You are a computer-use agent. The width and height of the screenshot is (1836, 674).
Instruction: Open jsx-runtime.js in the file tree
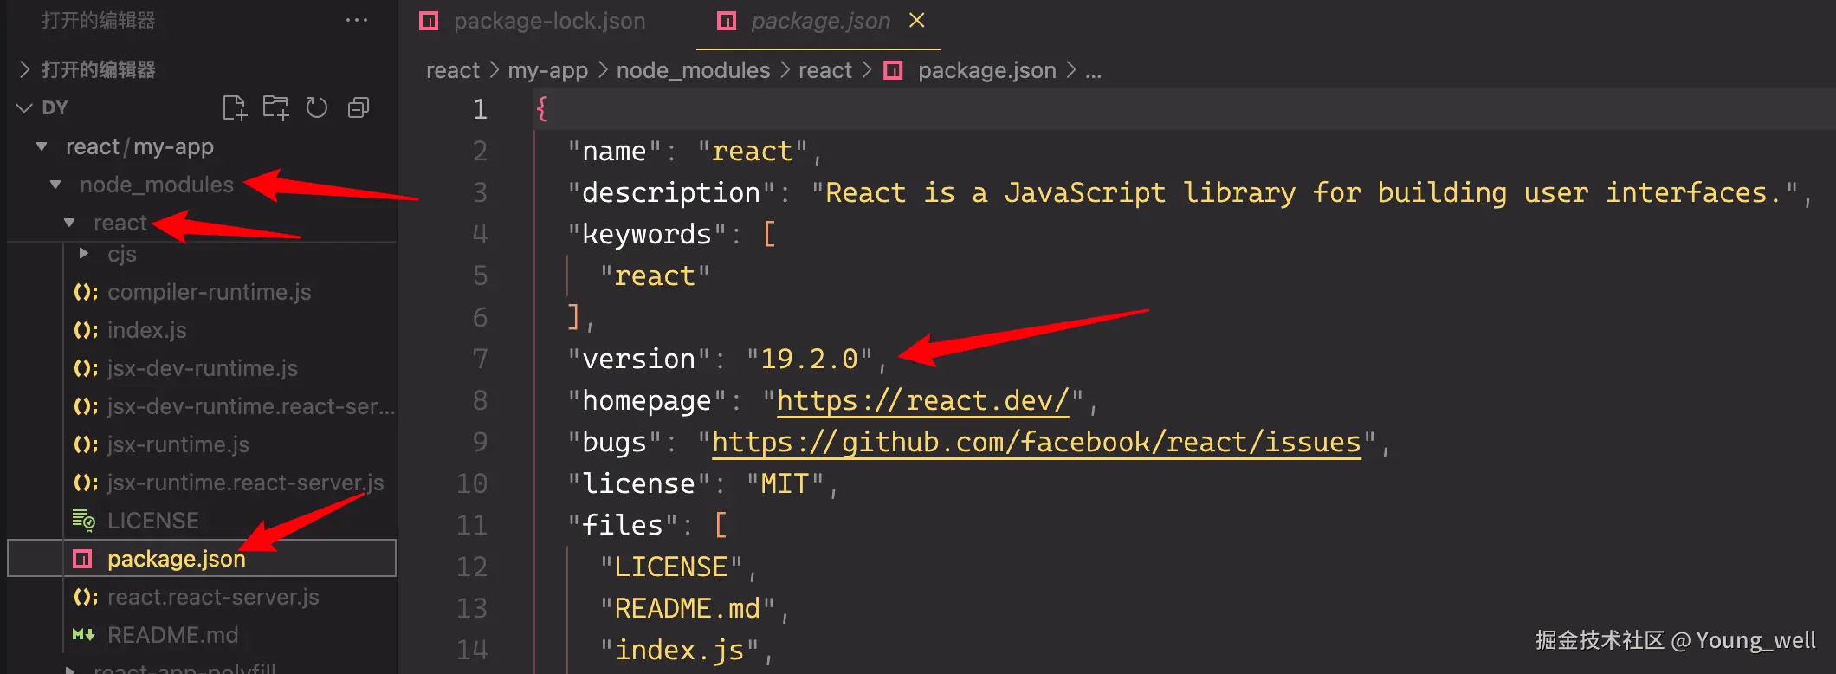(178, 444)
